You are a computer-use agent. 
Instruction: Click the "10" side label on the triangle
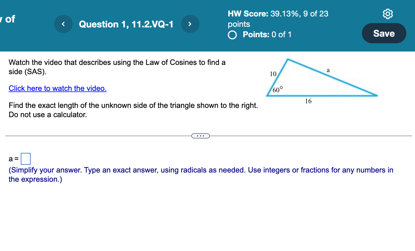[272, 74]
